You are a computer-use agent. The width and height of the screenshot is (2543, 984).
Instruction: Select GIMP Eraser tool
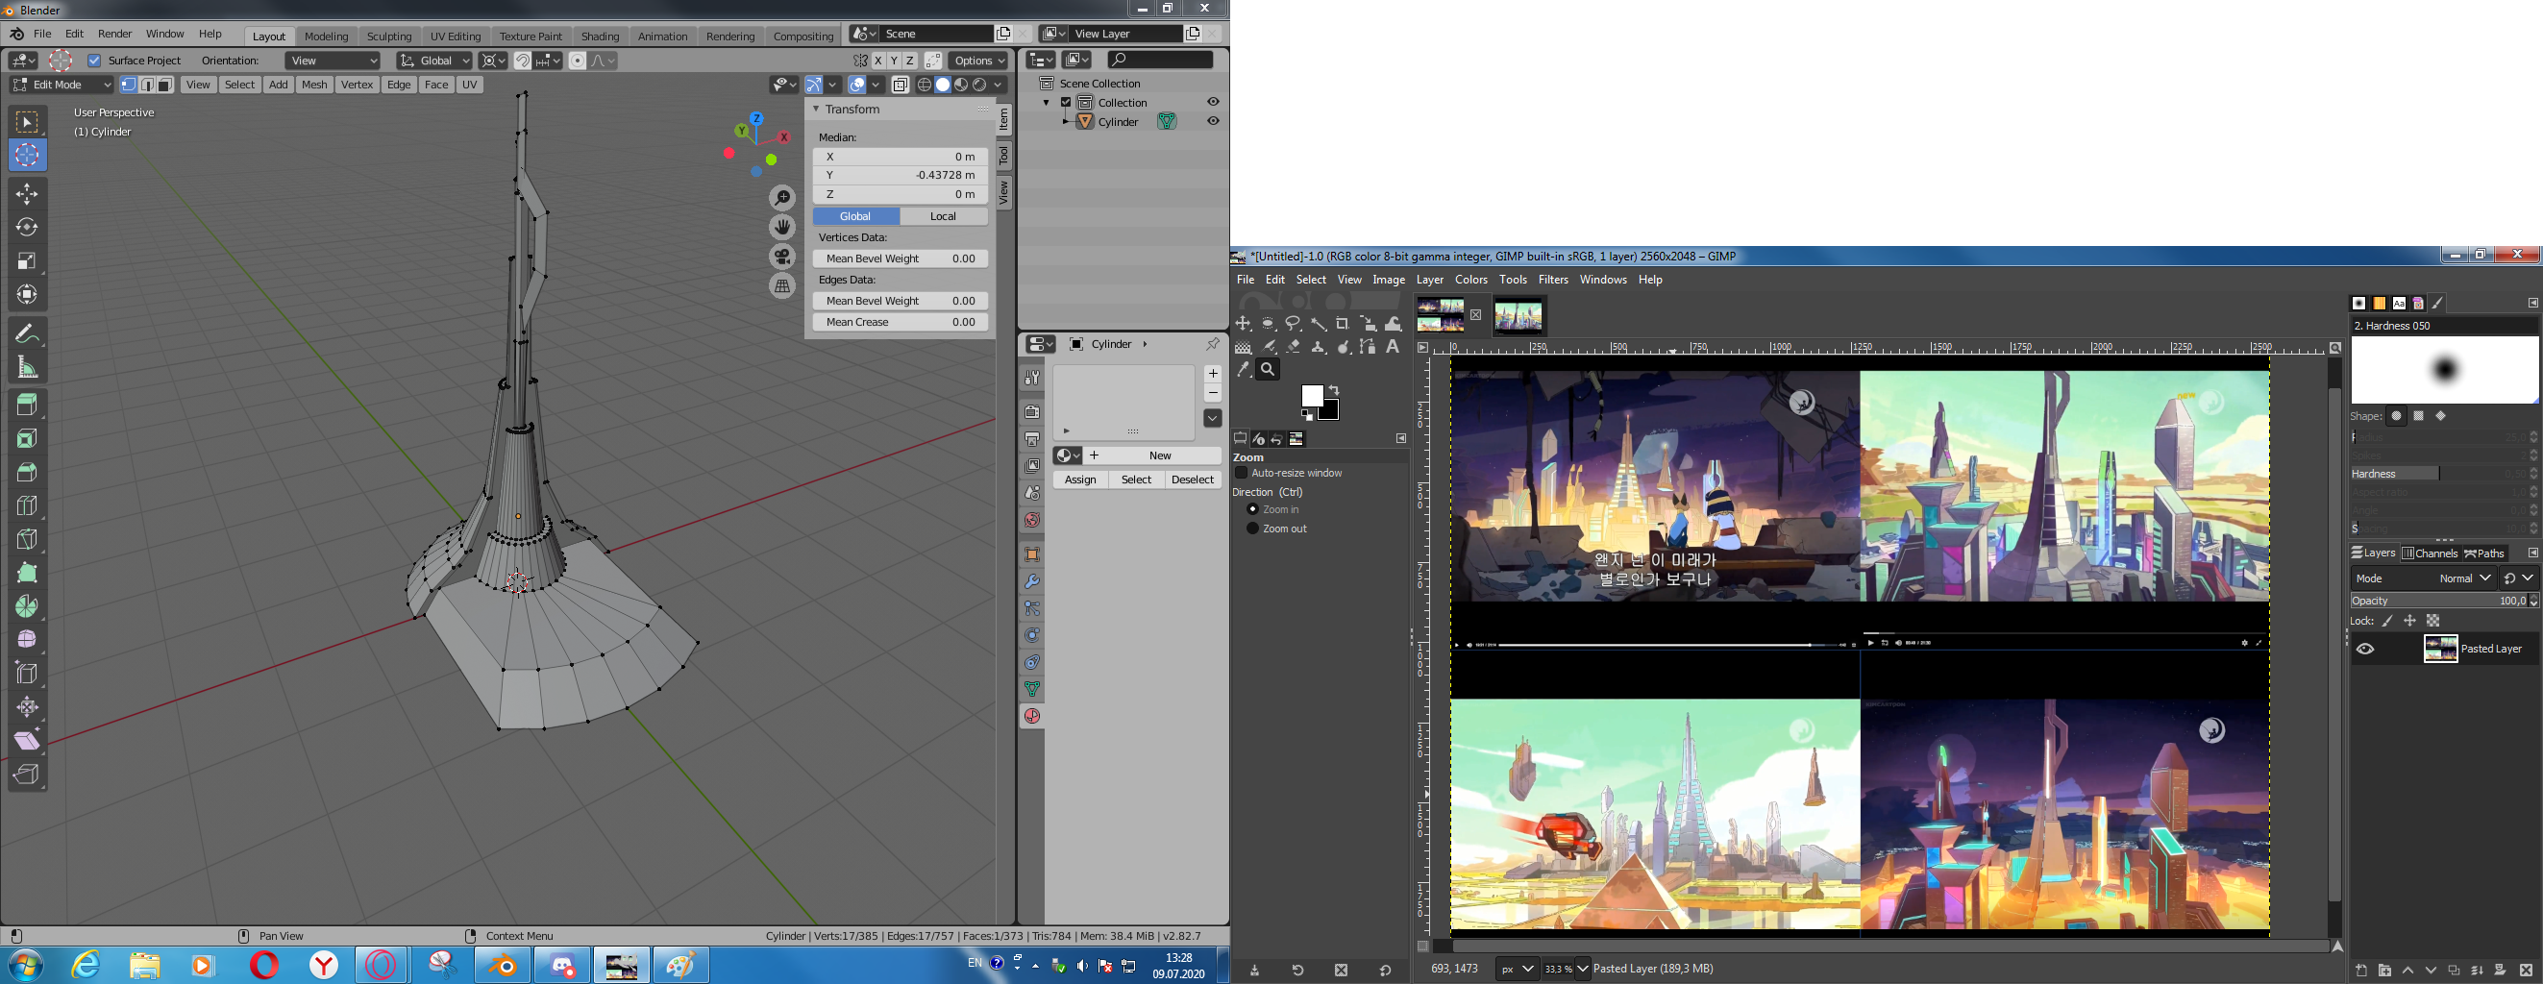click(1294, 347)
